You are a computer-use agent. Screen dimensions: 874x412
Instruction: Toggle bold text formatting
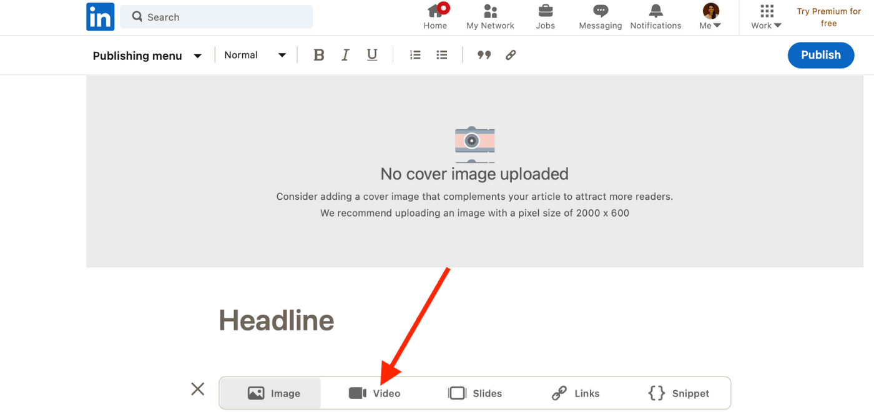pos(319,55)
